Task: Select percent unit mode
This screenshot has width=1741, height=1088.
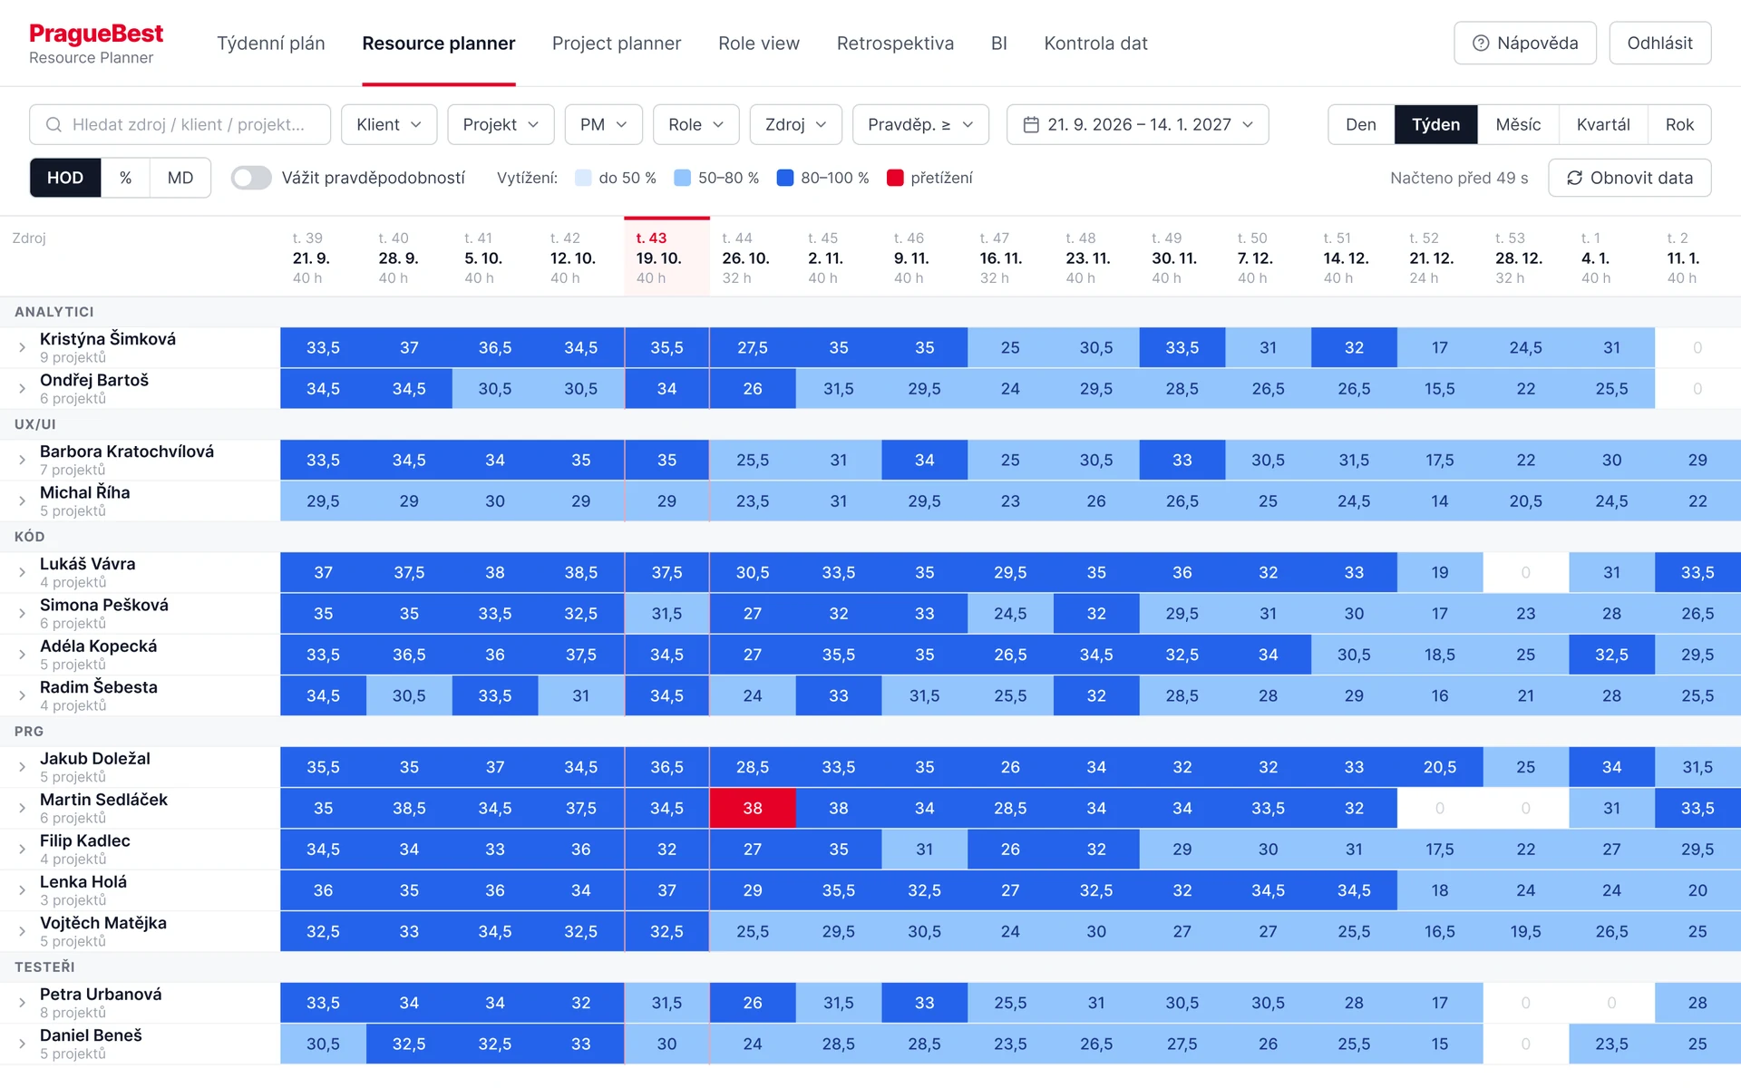Action: [x=125, y=178]
